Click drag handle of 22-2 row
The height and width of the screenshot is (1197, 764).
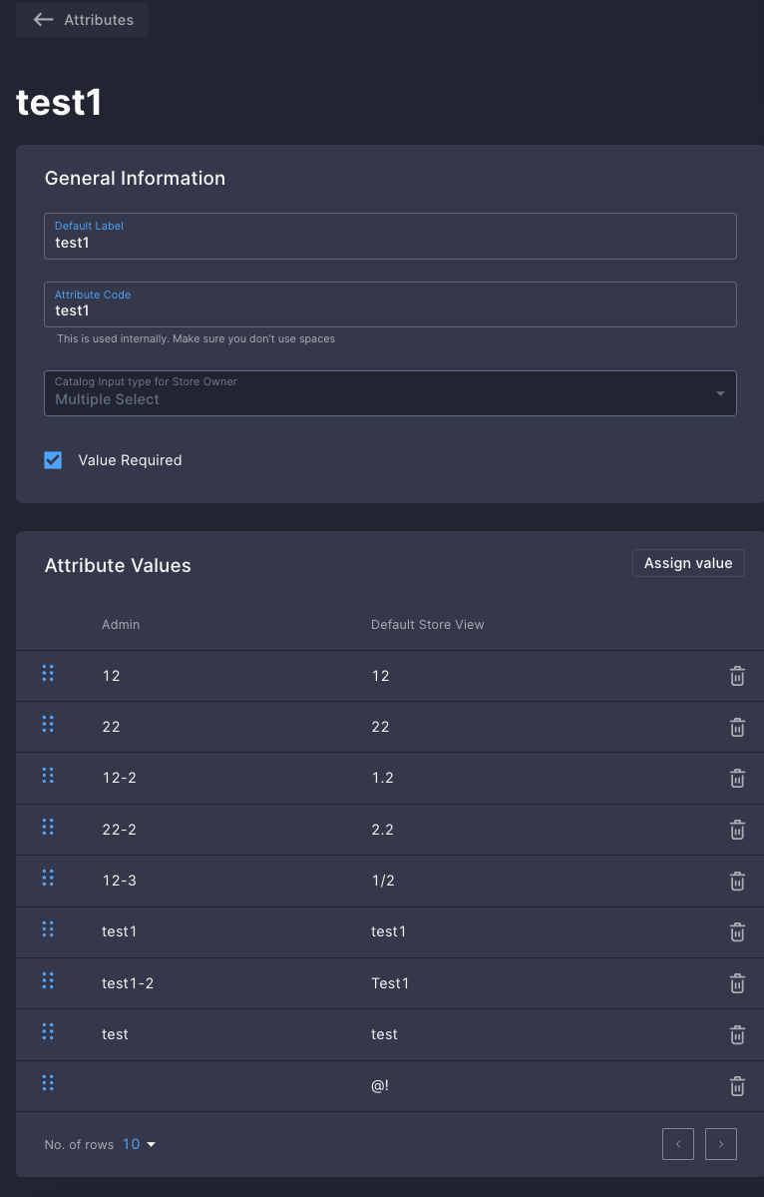[x=48, y=827]
